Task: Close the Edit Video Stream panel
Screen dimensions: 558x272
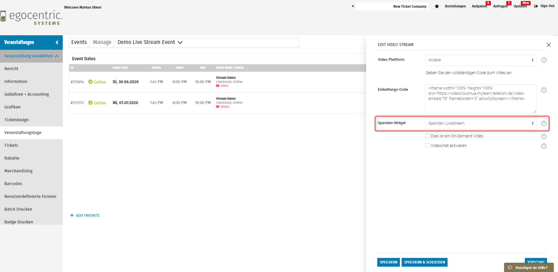Action: pyautogui.click(x=548, y=45)
